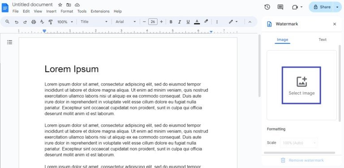Open the editing mode pencil dropdown
Viewport: 344px width, 168px height.
click(233, 22)
